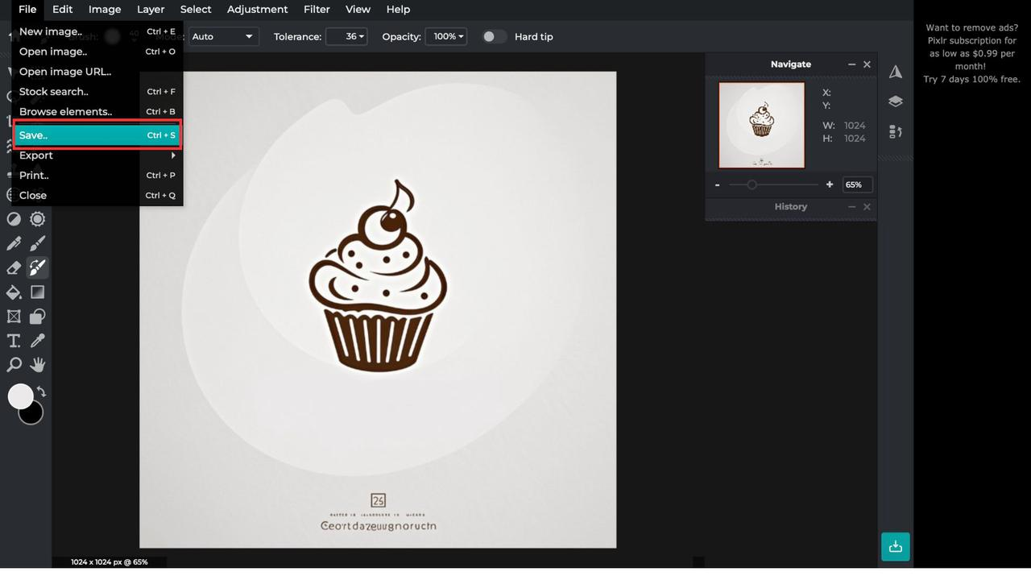Viewport: 1031px width, 580px height.
Task: Select the Gradient tool
Action: point(37,292)
